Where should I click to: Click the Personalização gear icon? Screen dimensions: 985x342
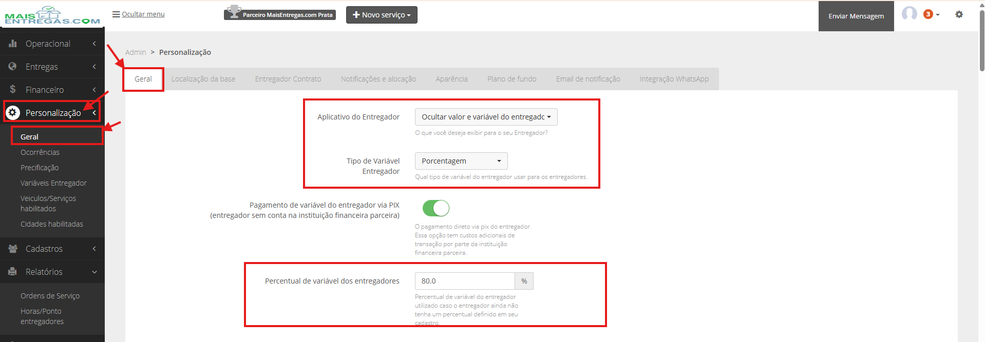pos(13,112)
